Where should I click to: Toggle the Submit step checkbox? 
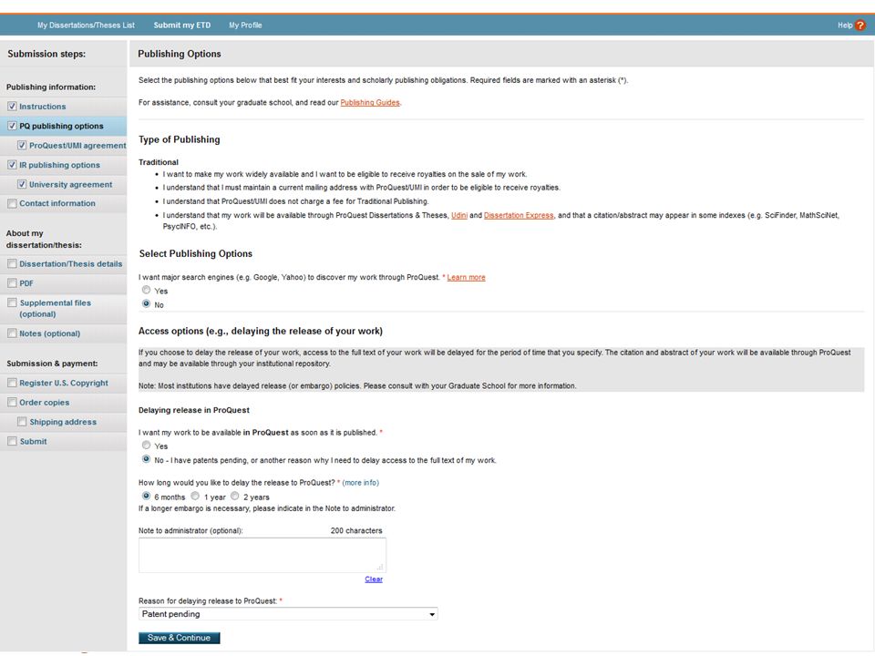(x=12, y=441)
